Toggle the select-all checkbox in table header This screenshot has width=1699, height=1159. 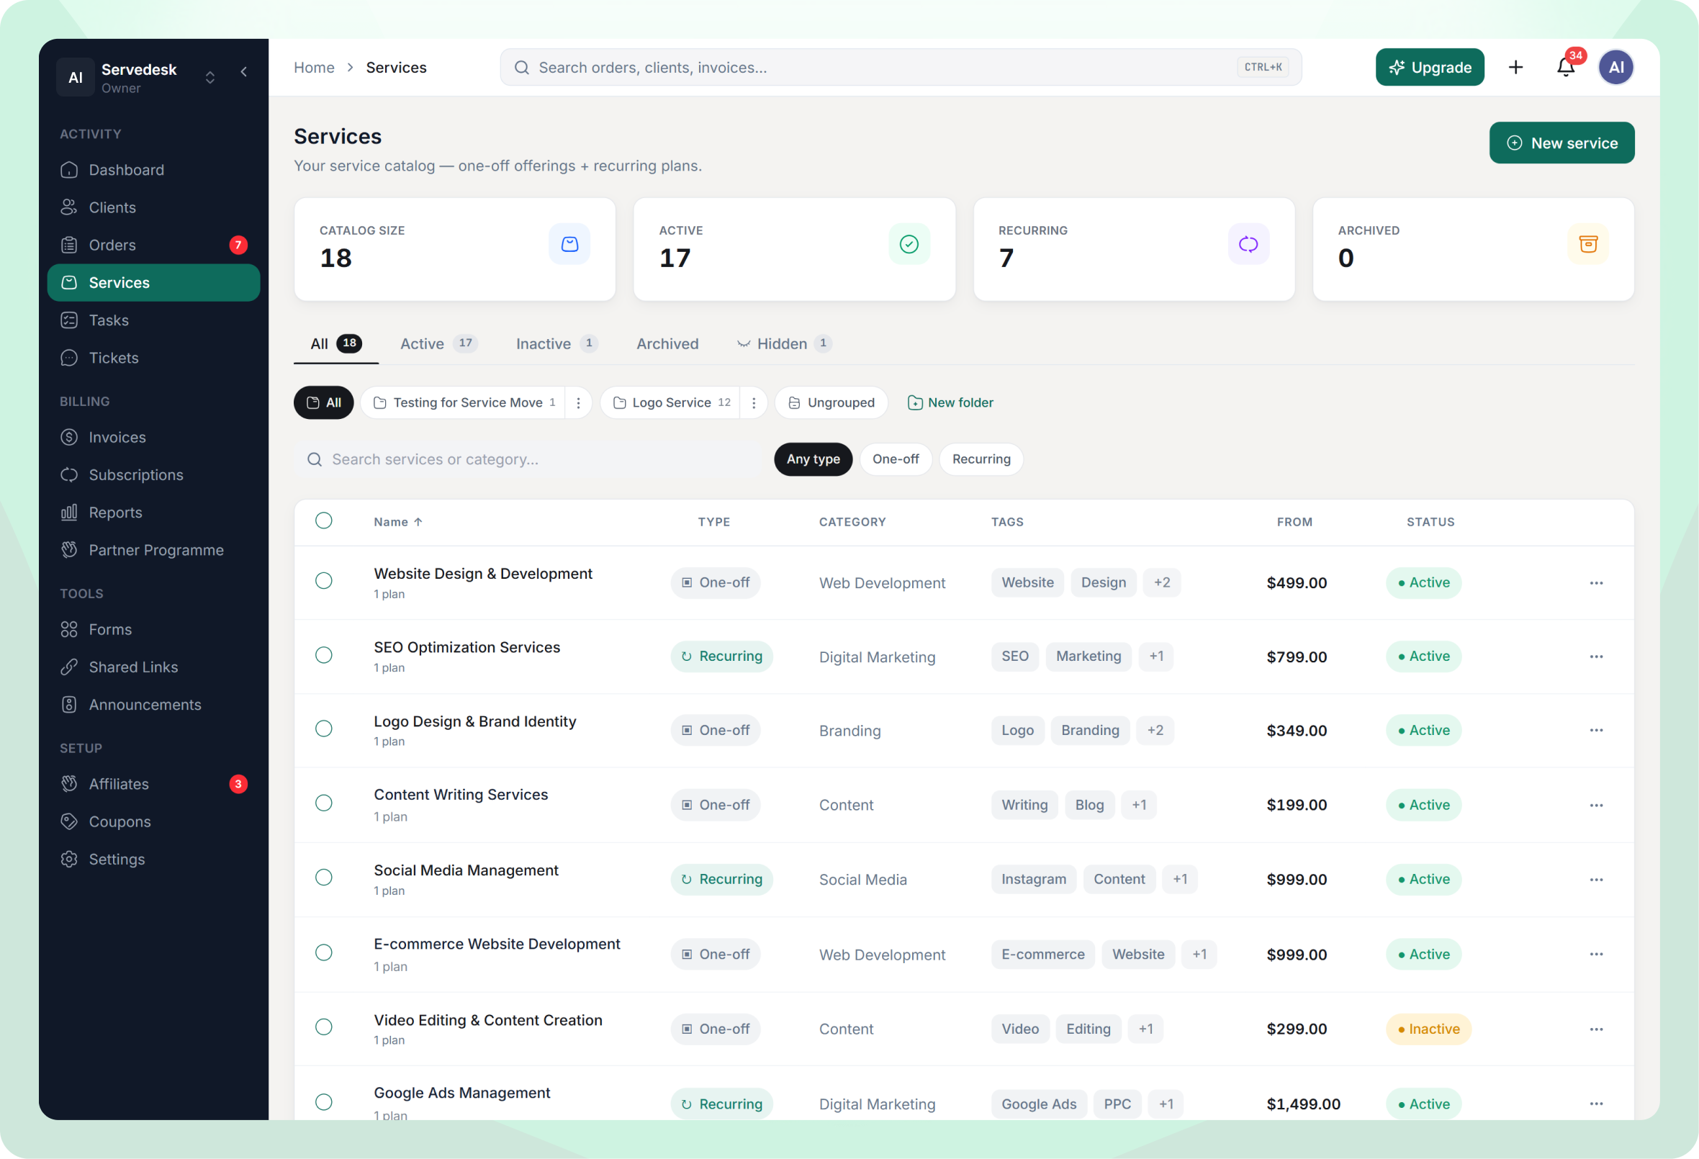tap(324, 520)
